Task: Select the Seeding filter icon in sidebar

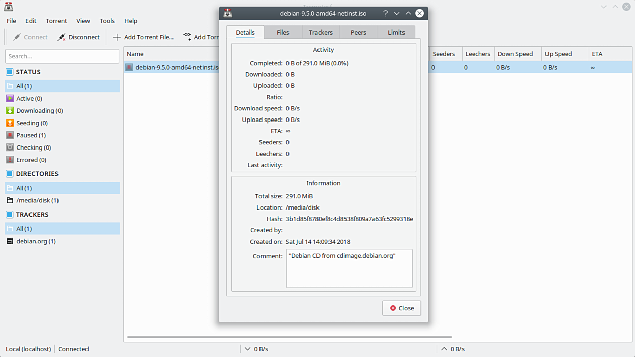Action: pos(9,123)
